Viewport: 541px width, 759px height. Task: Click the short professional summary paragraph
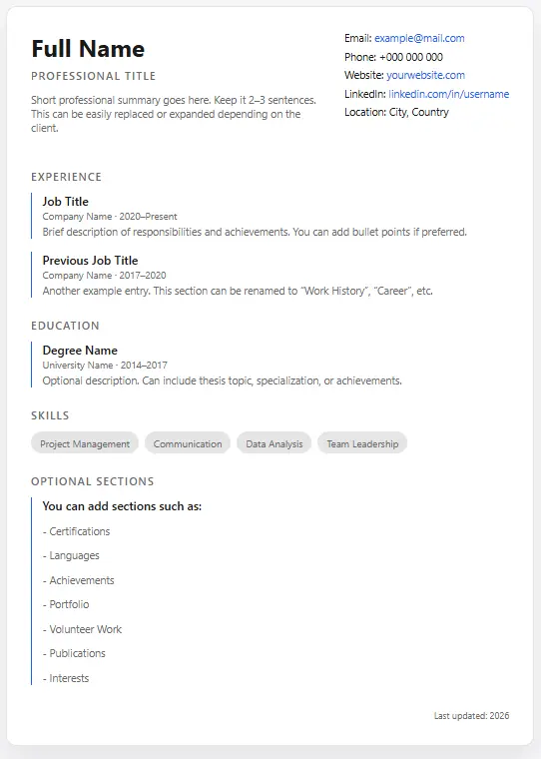(174, 114)
